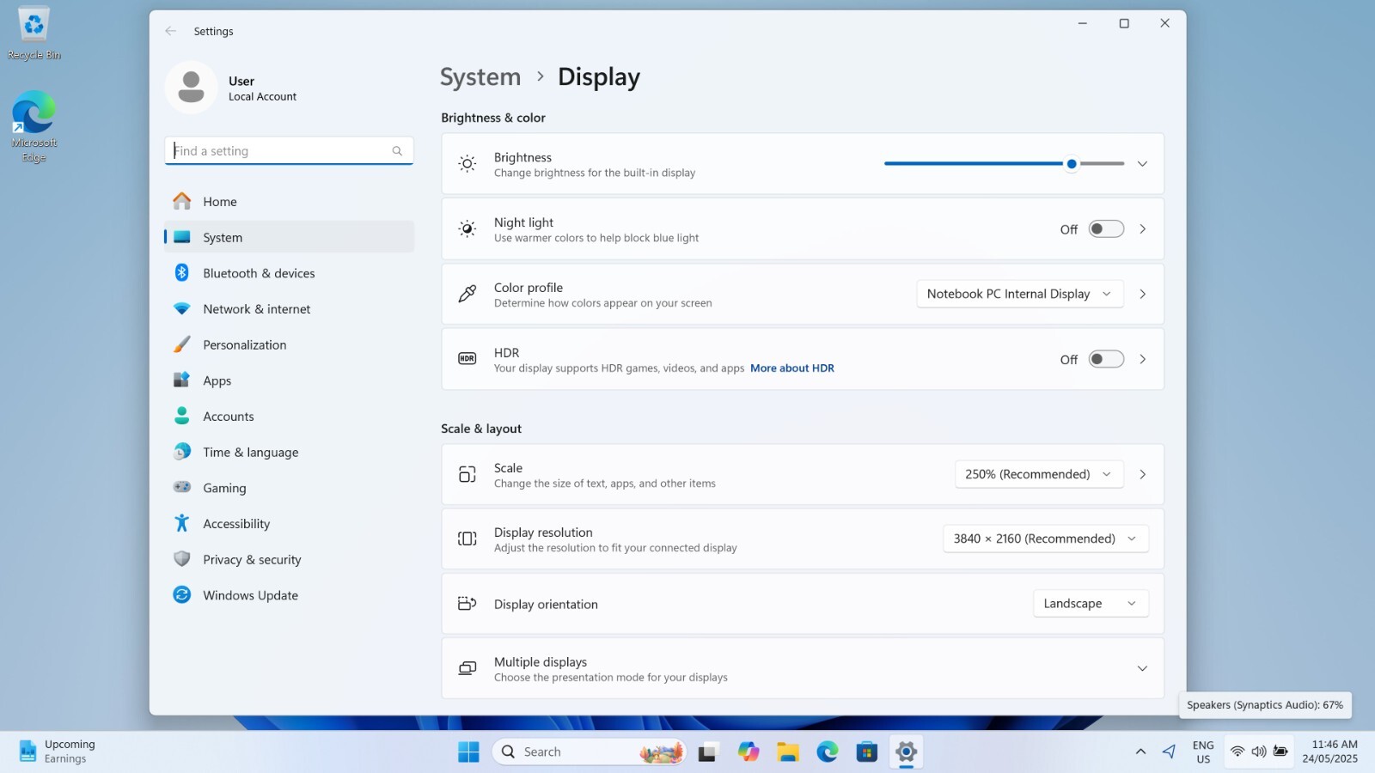Open the 3840 × 2160 resolution dropdown
The width and height of the screenshot is (1375, 773).
click(1046, 539)
